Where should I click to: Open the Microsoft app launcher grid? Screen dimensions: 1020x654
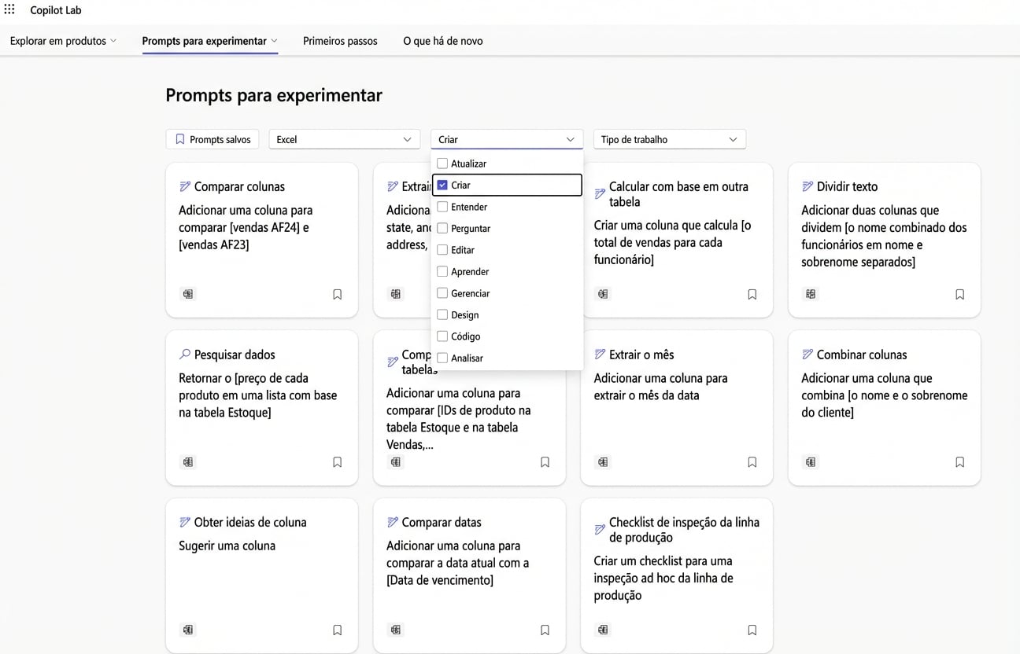click(x=9, y=9)
